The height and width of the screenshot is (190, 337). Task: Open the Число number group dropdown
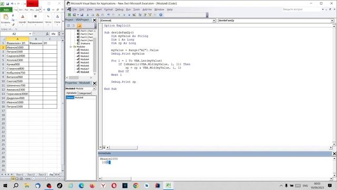[48, 20]
